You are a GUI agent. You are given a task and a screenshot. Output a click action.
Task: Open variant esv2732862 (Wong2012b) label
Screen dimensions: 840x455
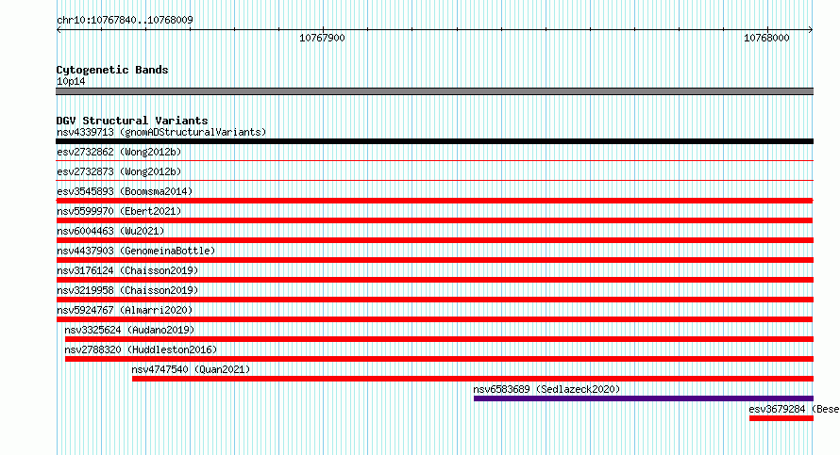119,152
